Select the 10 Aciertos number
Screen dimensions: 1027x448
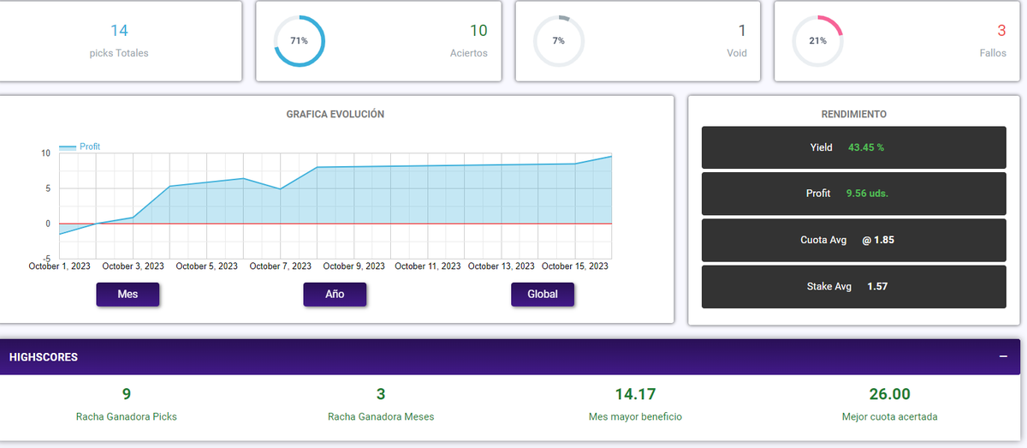pos(478,31)
